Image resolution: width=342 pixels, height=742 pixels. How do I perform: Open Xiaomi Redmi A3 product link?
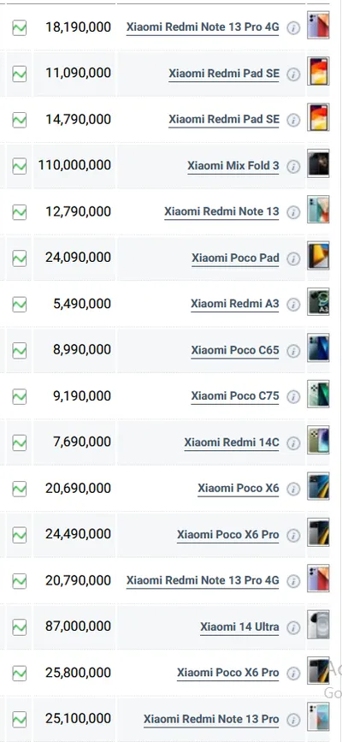pos(234,304)
